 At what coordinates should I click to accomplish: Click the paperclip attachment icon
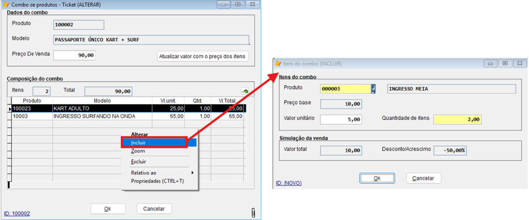click(x=253, y=212)
